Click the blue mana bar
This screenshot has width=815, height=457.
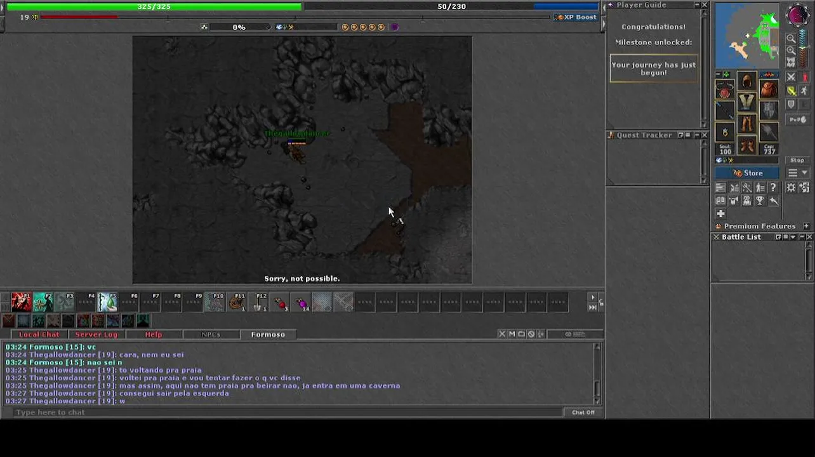pyautogui.click(x=451, y=6)
